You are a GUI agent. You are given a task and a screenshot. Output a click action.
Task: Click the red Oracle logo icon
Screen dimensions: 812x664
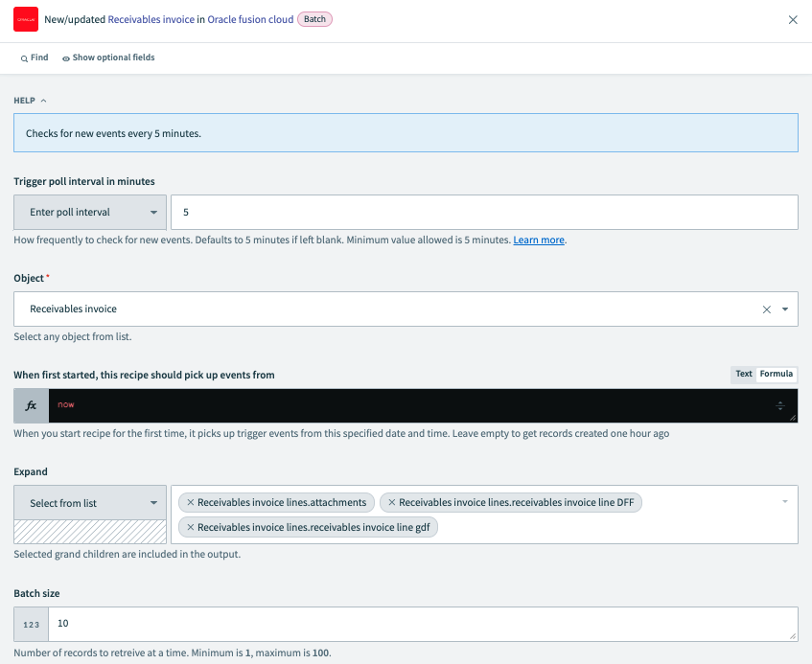point(26,19)
